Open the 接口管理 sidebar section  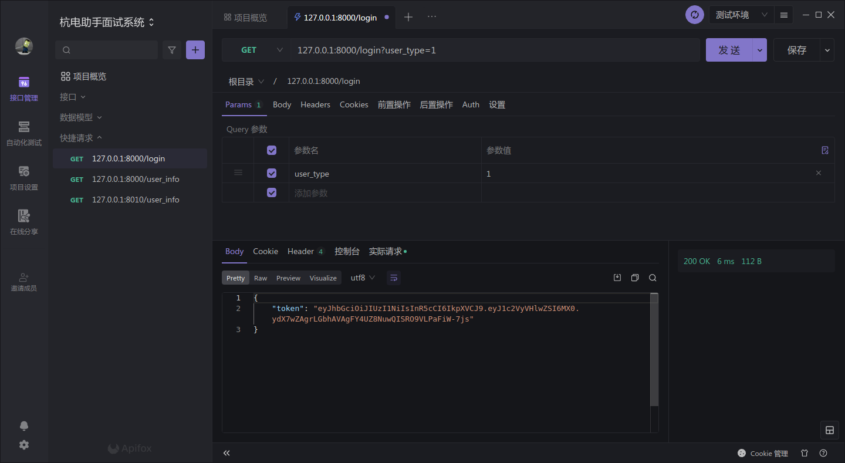(x=23, y=89)
